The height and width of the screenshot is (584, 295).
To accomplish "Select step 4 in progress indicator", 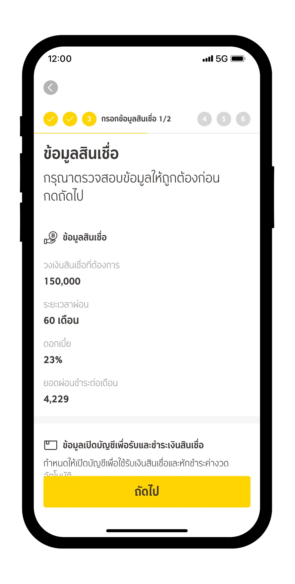I will pos(204,119).
